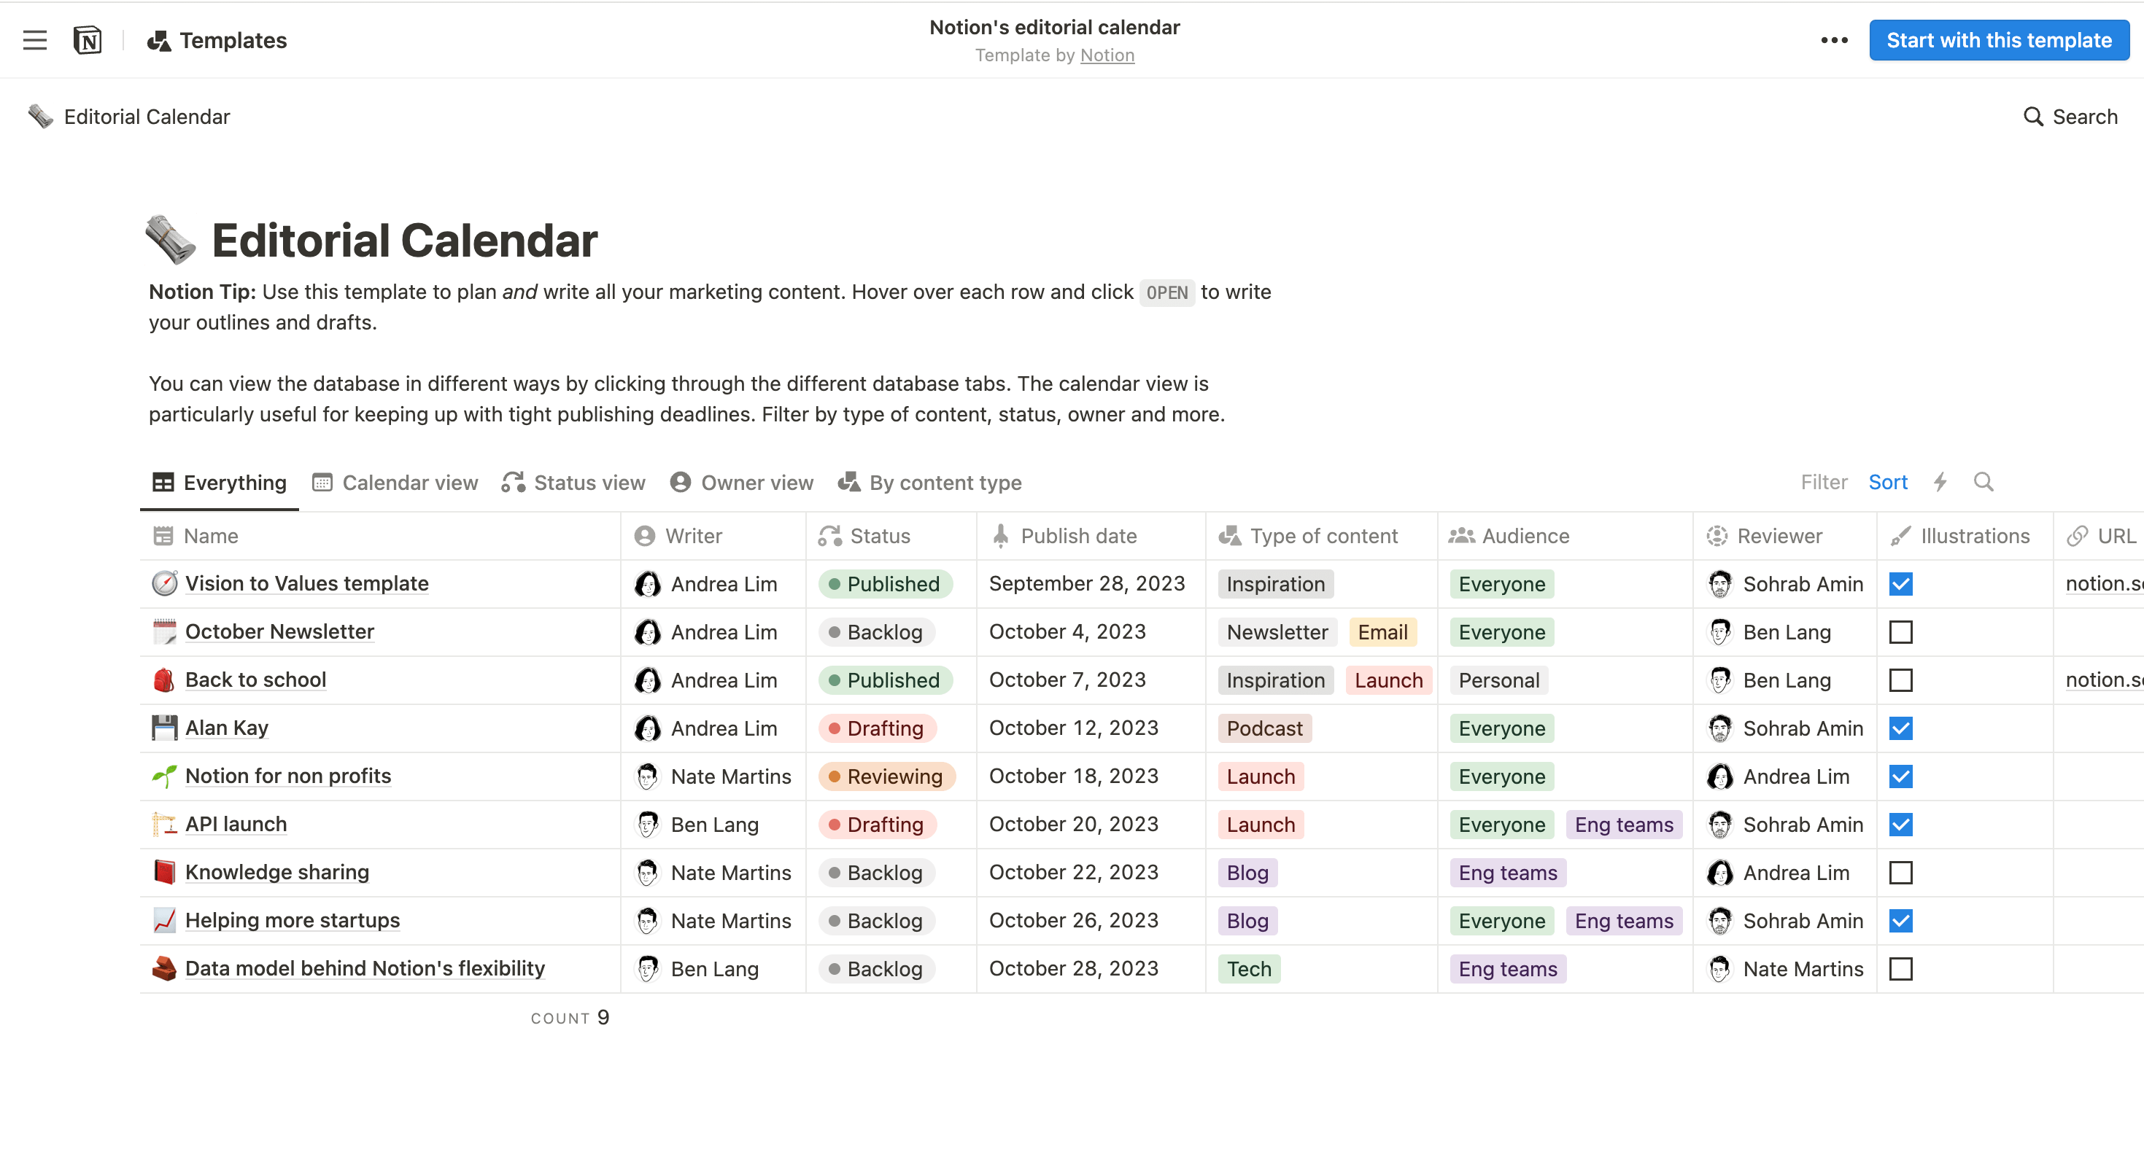
Task: Uncheck Illustrations for API launch
Action: 1901,825
